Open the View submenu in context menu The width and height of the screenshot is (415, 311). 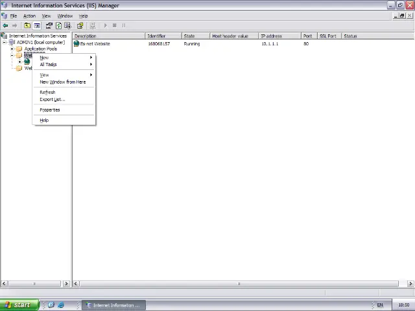coord(64,75)
